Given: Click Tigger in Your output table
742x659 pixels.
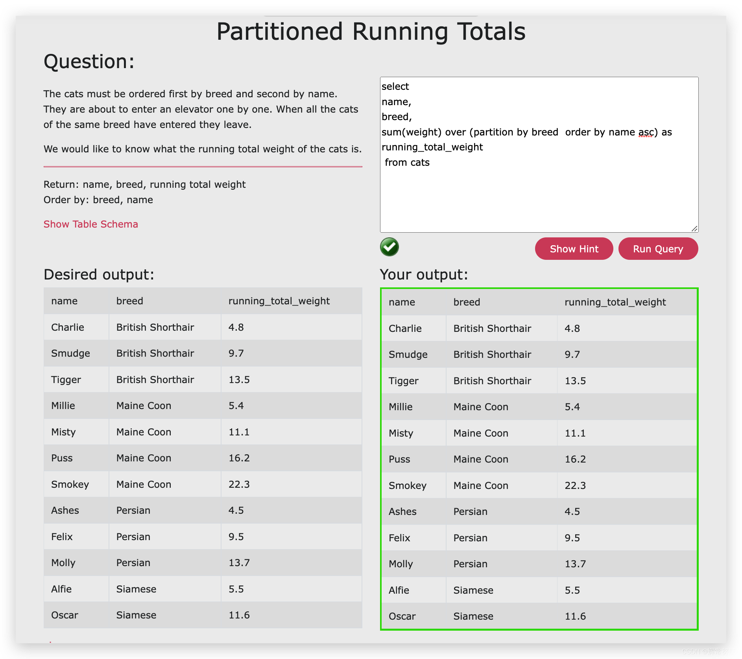Looking at the screenshot, I should [404, 381].
